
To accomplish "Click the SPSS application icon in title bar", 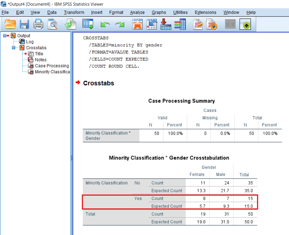I will [x=3, y=4].
